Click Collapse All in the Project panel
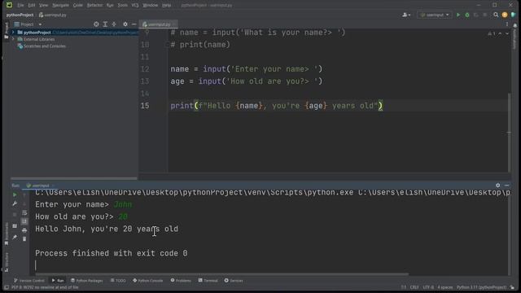The height and width of the screenshot is (293, 521). (x=114, y=24)
